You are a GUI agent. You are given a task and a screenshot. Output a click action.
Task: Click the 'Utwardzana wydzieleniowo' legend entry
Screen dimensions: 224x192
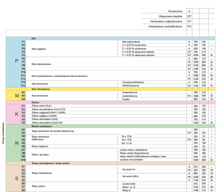click(165, 26)
